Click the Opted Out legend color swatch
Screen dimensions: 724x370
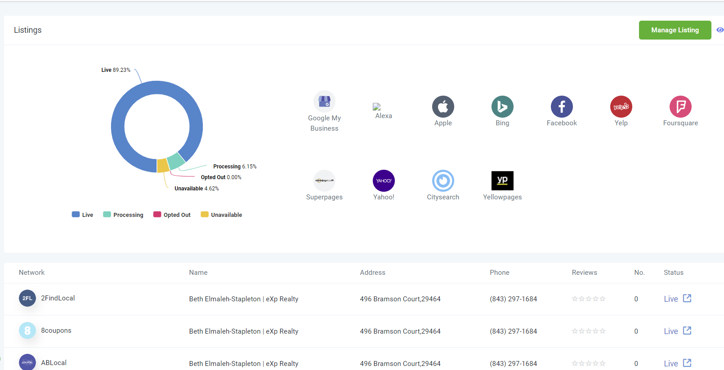[x=157, y=215]
